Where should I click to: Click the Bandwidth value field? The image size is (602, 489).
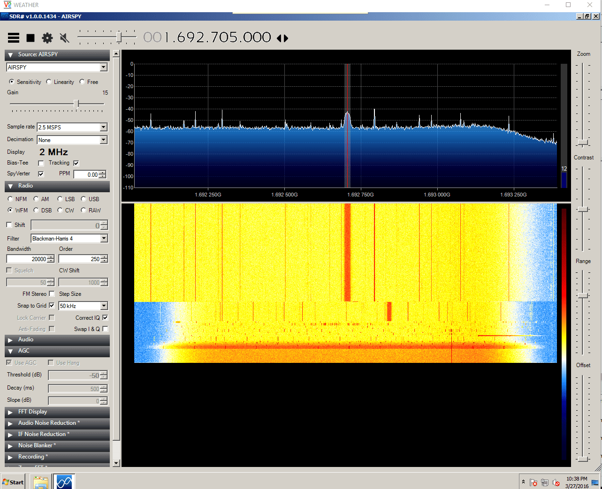27,259
